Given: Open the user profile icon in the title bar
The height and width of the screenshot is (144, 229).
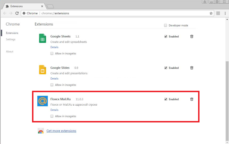Looking at the screenshot, I should tap(205, 2).
